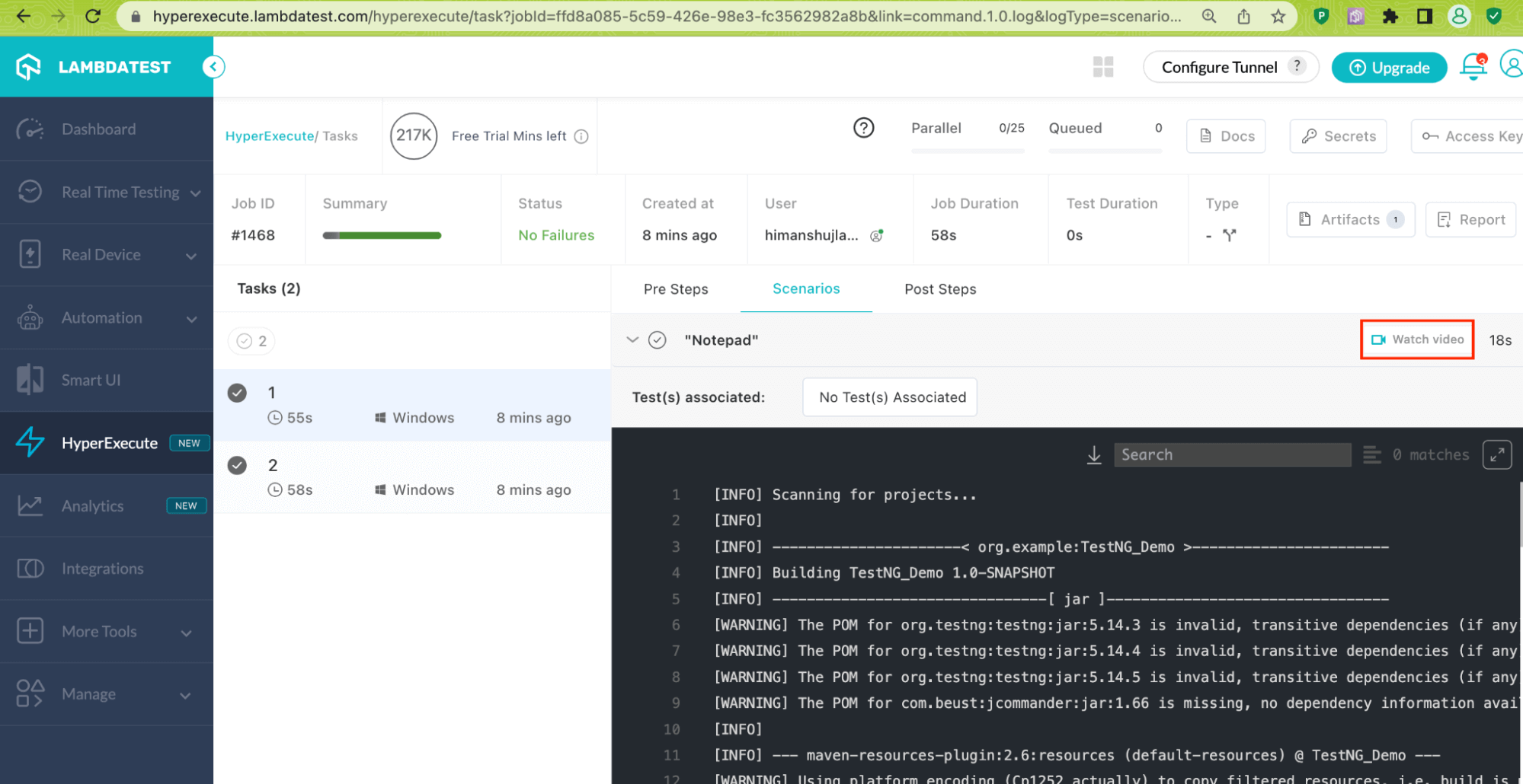
Task: Toggle the log line wrap icon
Action: pyautogui.click(x=1371, y=455)
